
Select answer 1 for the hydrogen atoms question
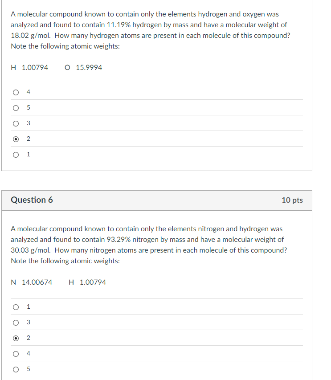pyautogui.click(x=16, y=155)
